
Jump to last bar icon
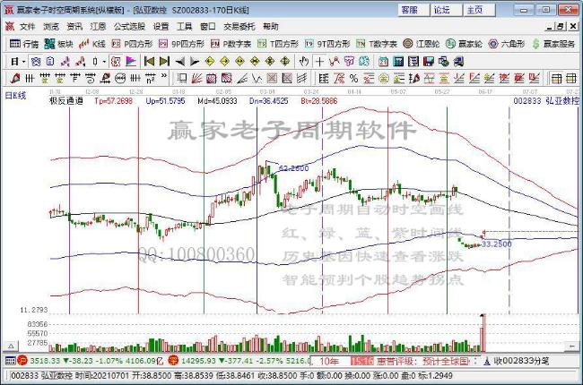tap(164, 61)
